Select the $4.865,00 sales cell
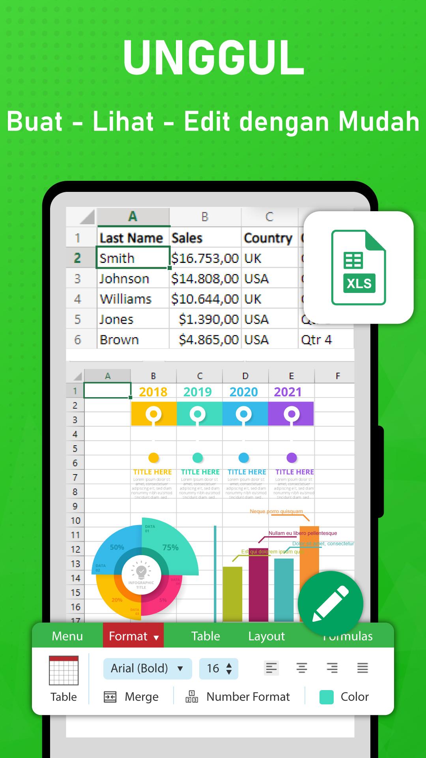Image resolution: width=426 pixels, height=758 pixels. tap(206, 340)
